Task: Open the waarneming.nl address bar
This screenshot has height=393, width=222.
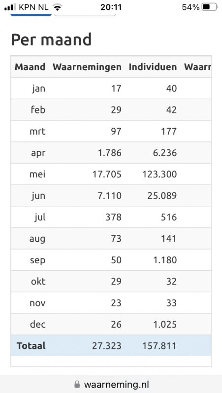Action: 111,384
